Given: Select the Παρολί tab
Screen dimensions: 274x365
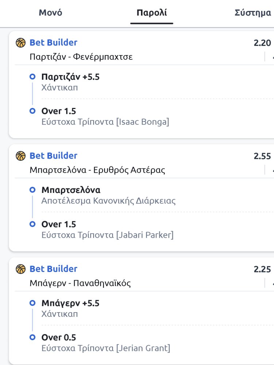Looking at the screenshot, I should pyautogui.click(x=152, y=13).
